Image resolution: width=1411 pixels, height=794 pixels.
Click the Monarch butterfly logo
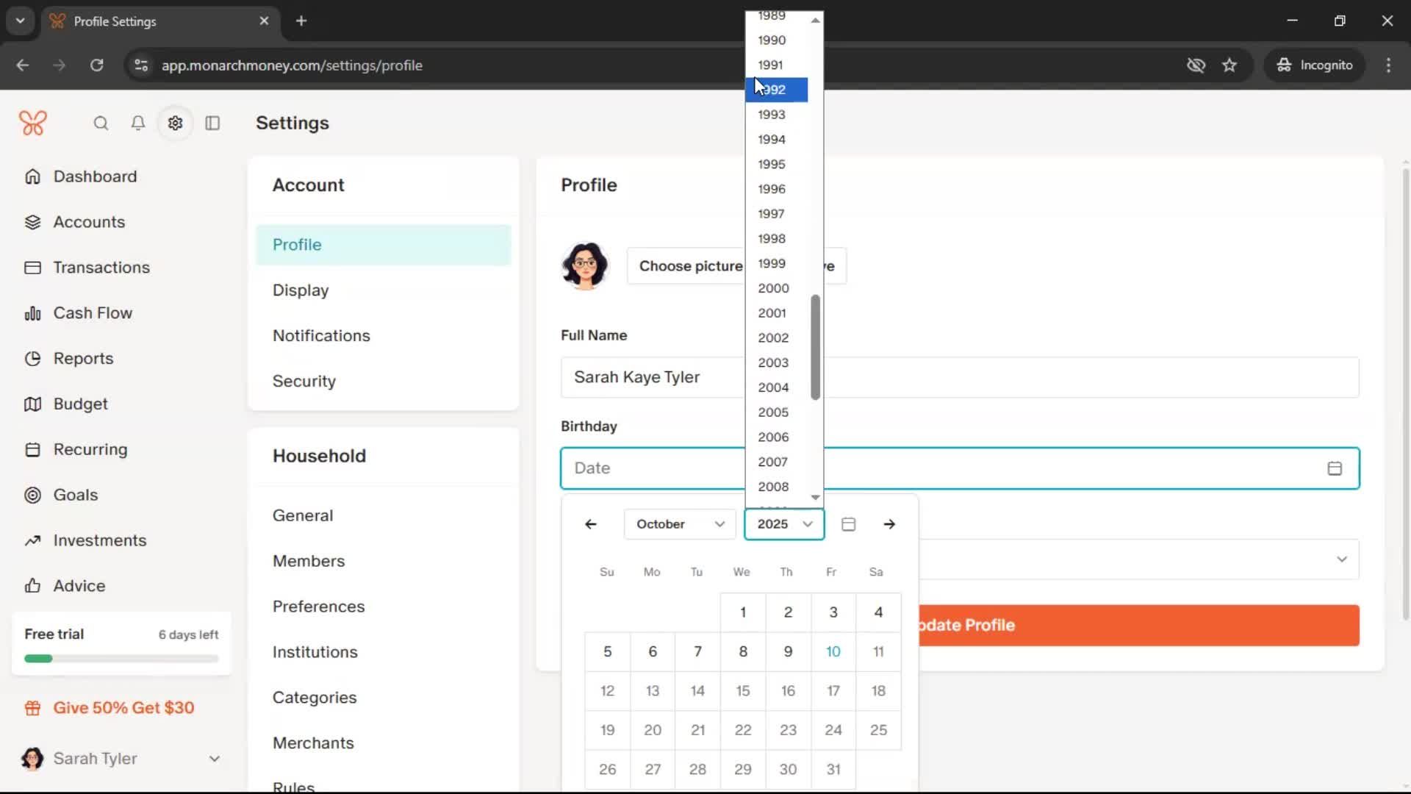point(33,123)
